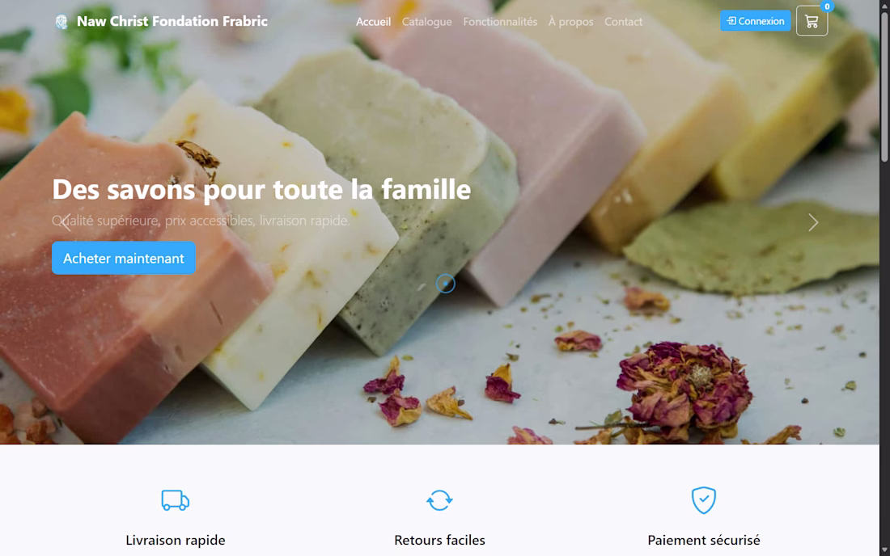
Task: Click the page vertical scrollbar thumb
Action: point(885,85)
